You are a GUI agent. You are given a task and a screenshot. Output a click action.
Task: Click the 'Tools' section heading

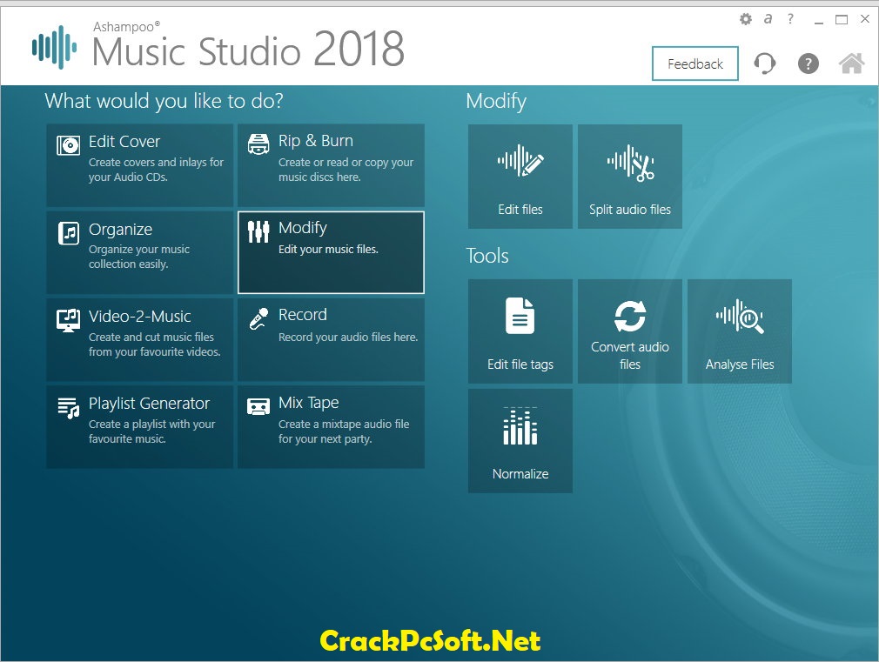click(x=487, y=256)
